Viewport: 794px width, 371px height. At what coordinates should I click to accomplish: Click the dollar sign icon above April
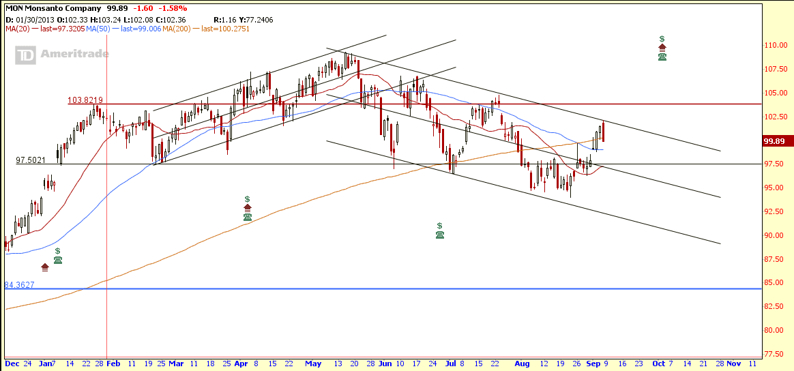[x=247, y=199]
